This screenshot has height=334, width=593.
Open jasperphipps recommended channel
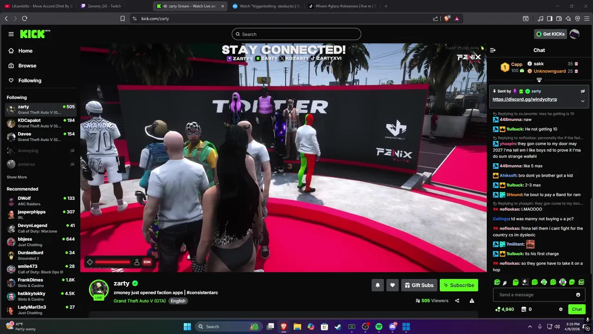point(40,214)
